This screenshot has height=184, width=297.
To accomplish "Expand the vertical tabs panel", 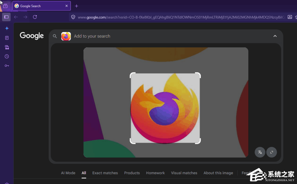I will point(5,6).
